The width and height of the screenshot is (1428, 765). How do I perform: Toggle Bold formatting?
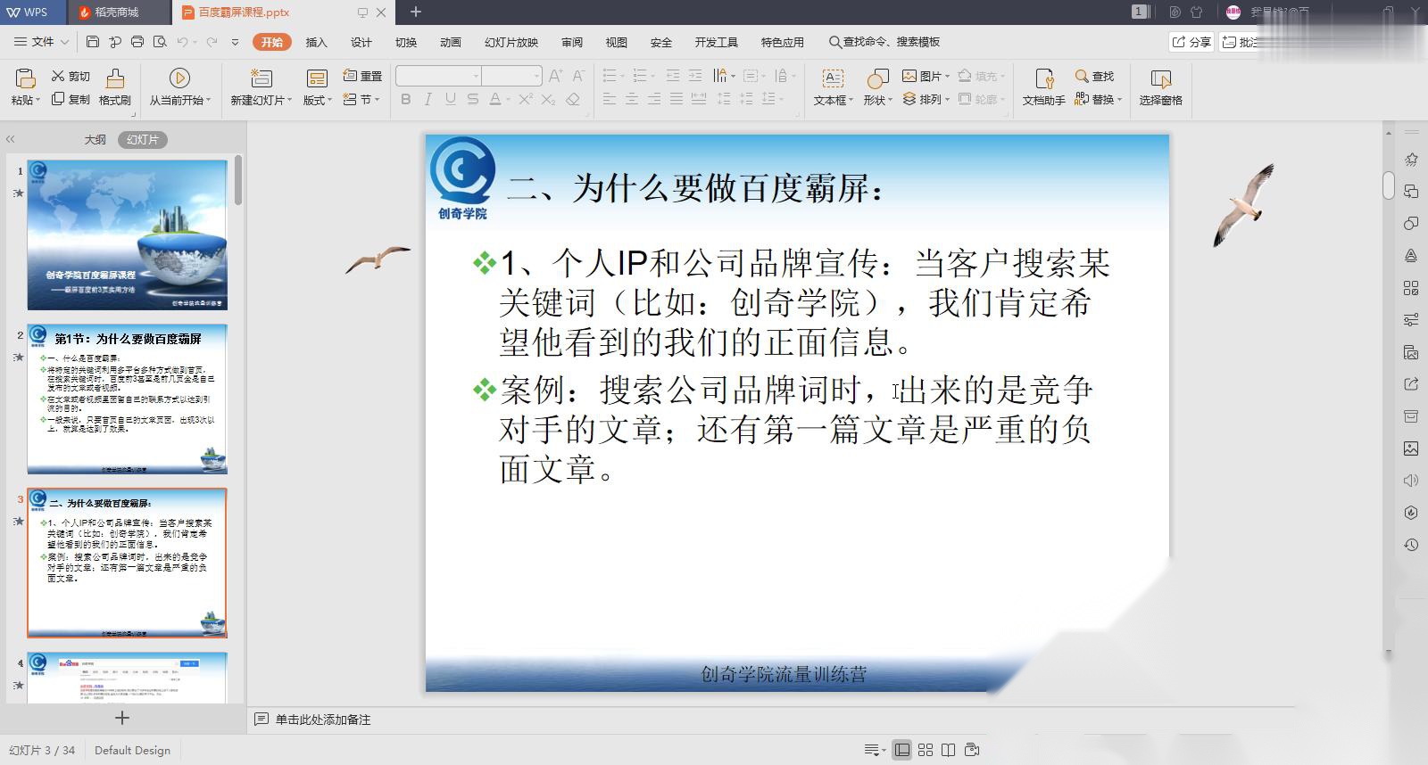[x=406, y=99]
